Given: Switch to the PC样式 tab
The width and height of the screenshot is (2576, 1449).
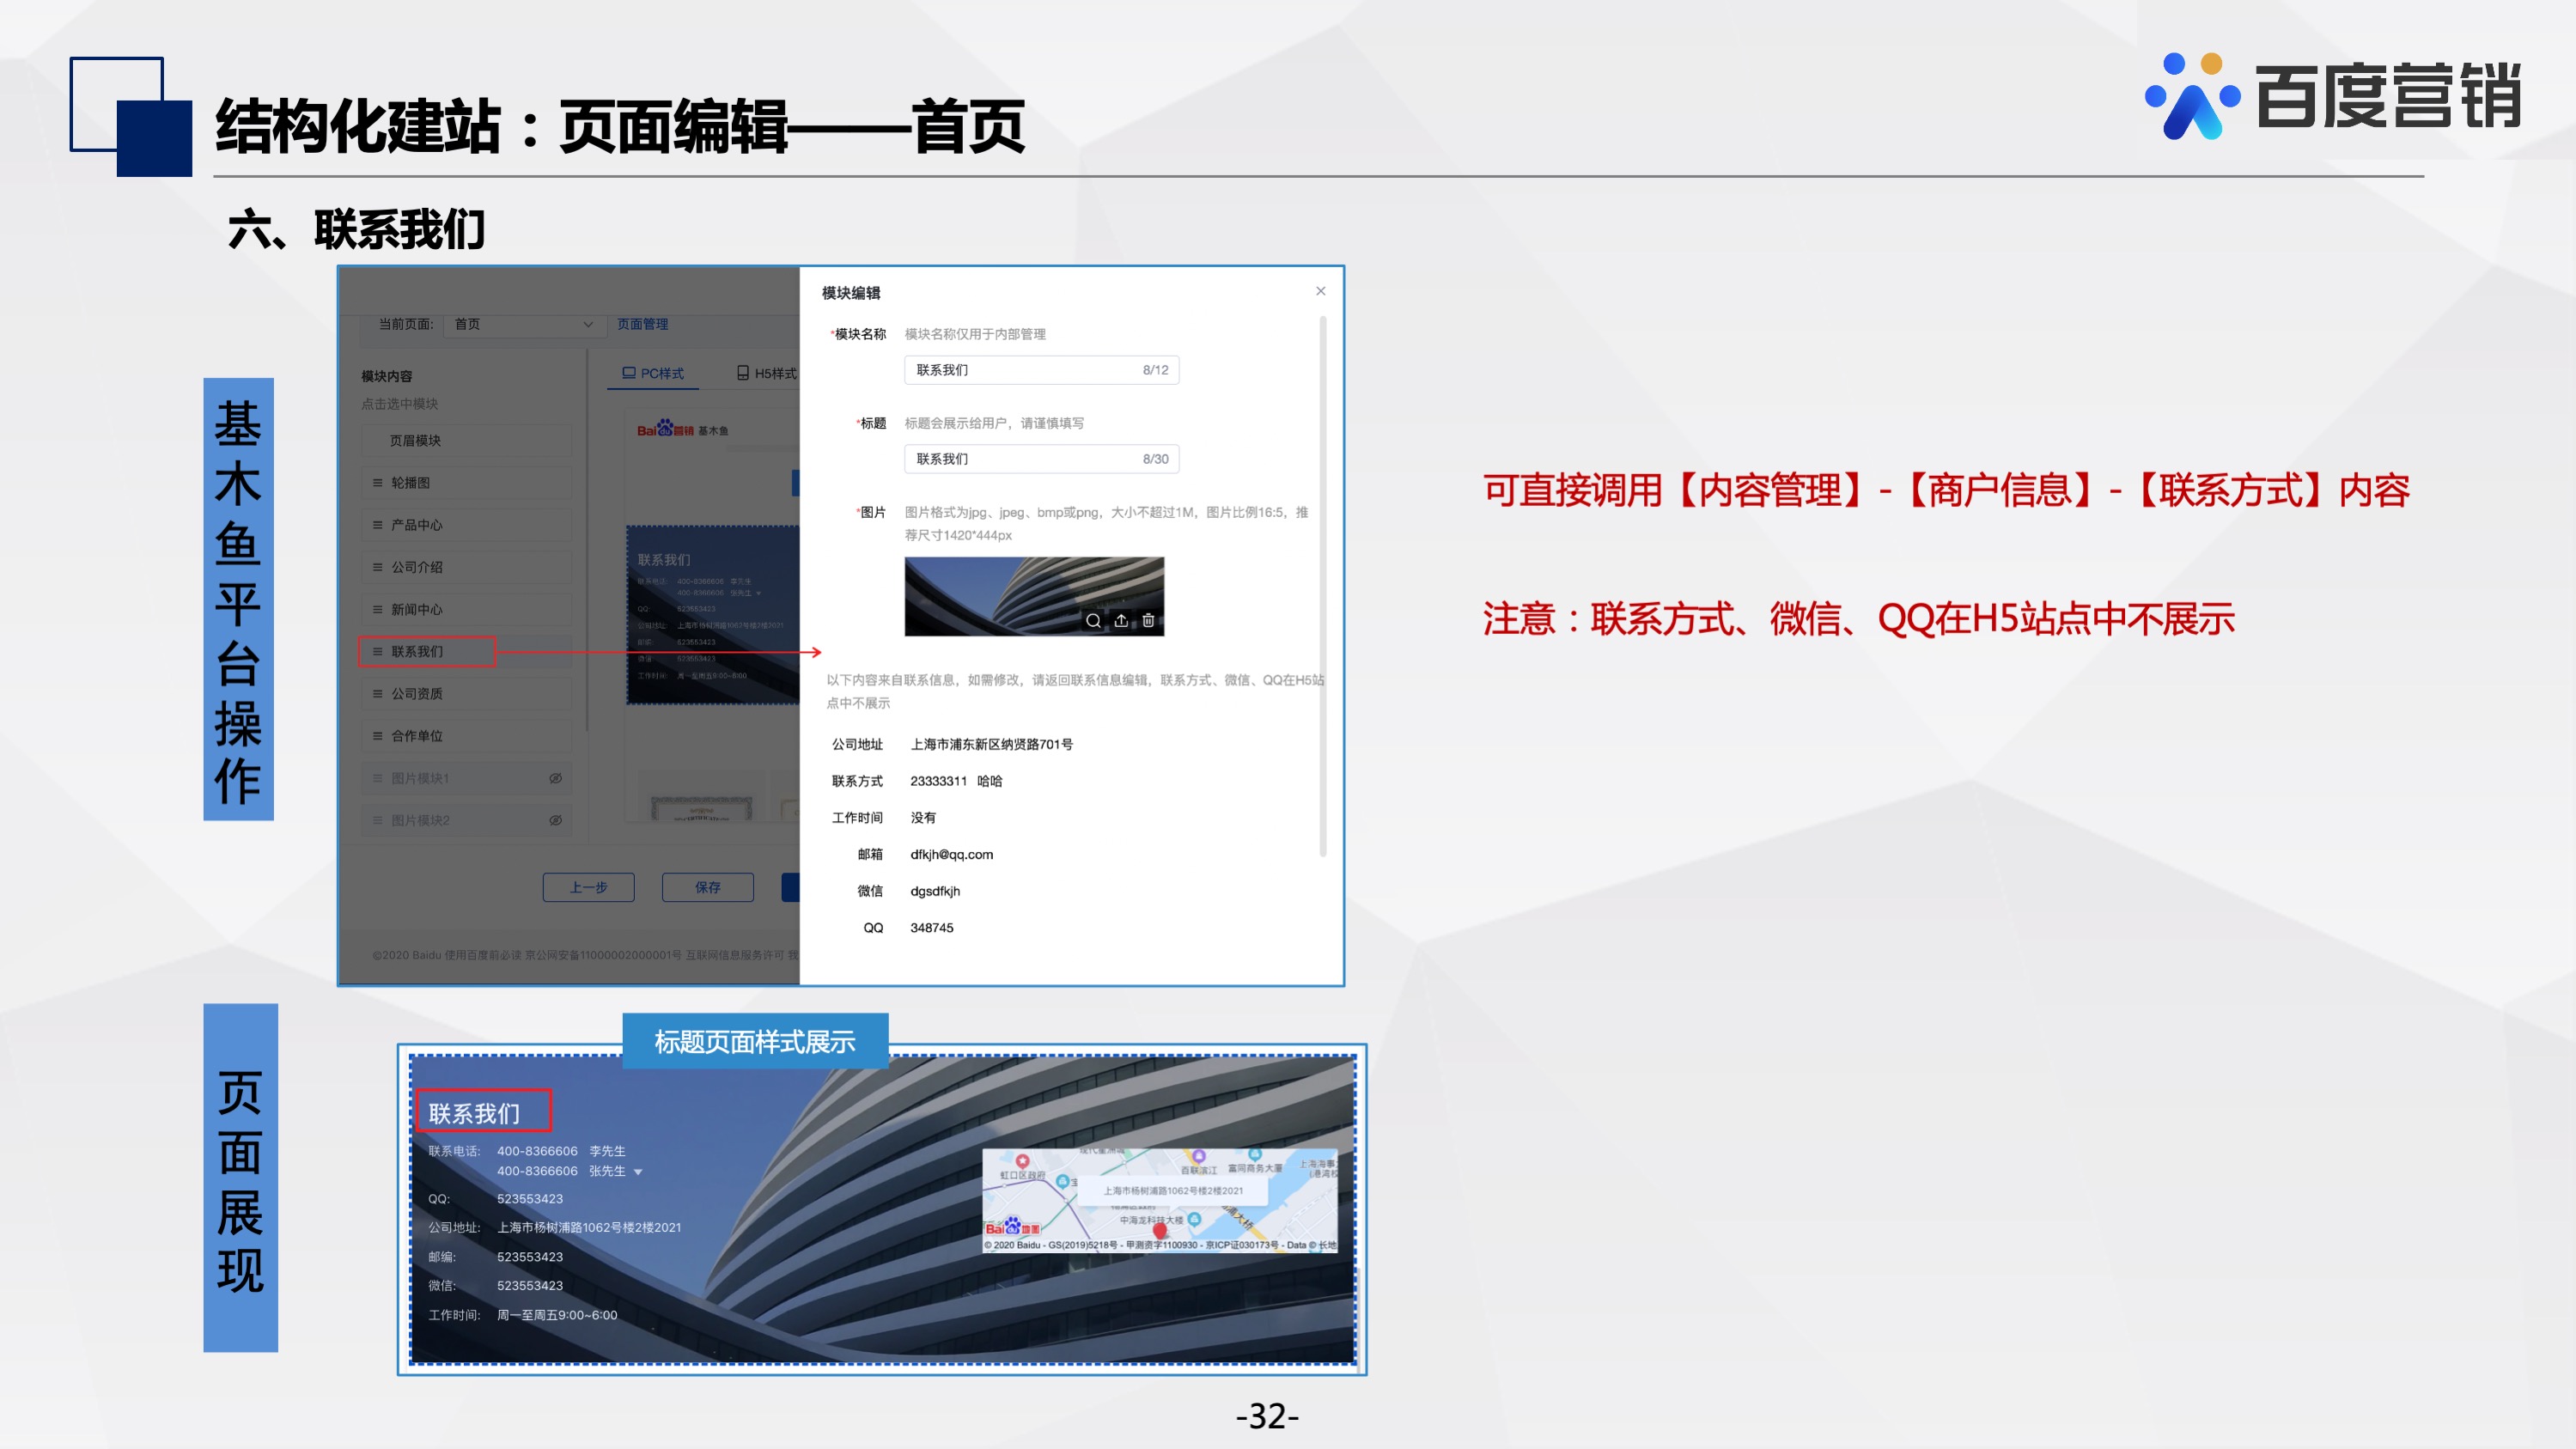Looking at the screenshot, I should pyautogui.click(x=653, y=373).
